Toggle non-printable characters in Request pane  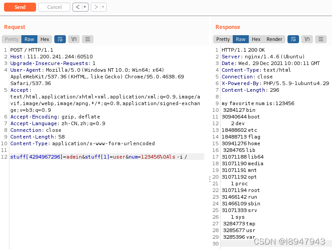tap(74, 39)
